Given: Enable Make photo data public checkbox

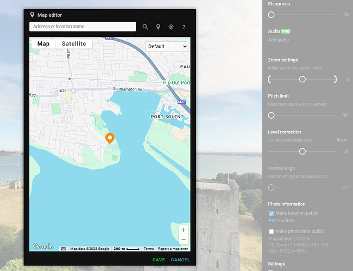Looking at the screenshot, I should pos(272,231).
